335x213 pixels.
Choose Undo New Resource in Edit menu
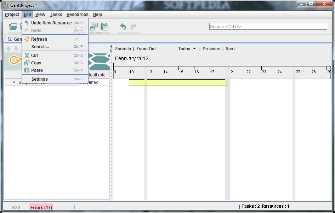[55, 23]
